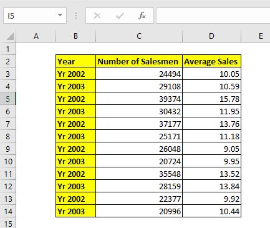
Task: Select the average sales value 13.84
Action: (211, 186)
